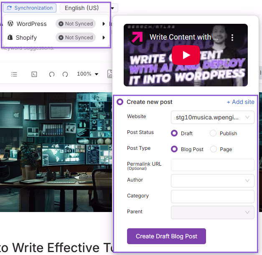Click the undo arrow icon
The height and width of the screenshot is (255, 262).
pyautogui.click(x=52, y=74)
